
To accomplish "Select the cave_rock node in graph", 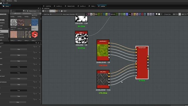I will pos(103,79).
